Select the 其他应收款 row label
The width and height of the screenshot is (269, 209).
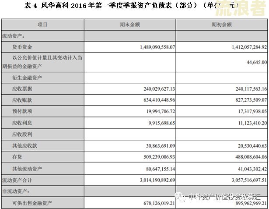coord(24,146)
